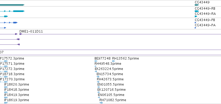Click the EK120716.5prime label
The height and width of the screenshot is (104, 221).
[111, 90]
